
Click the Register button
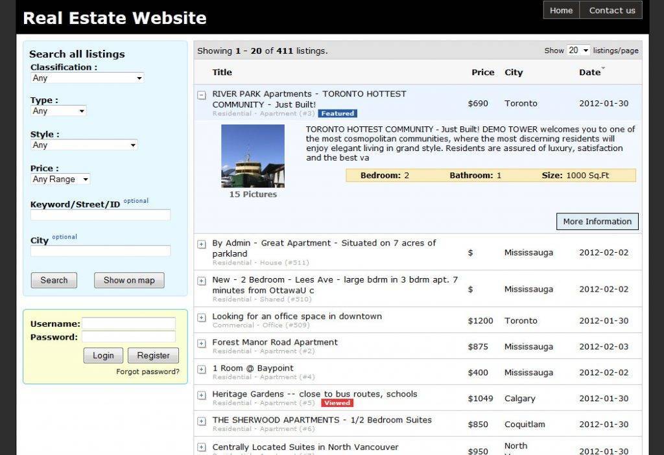tap(153, 356)
